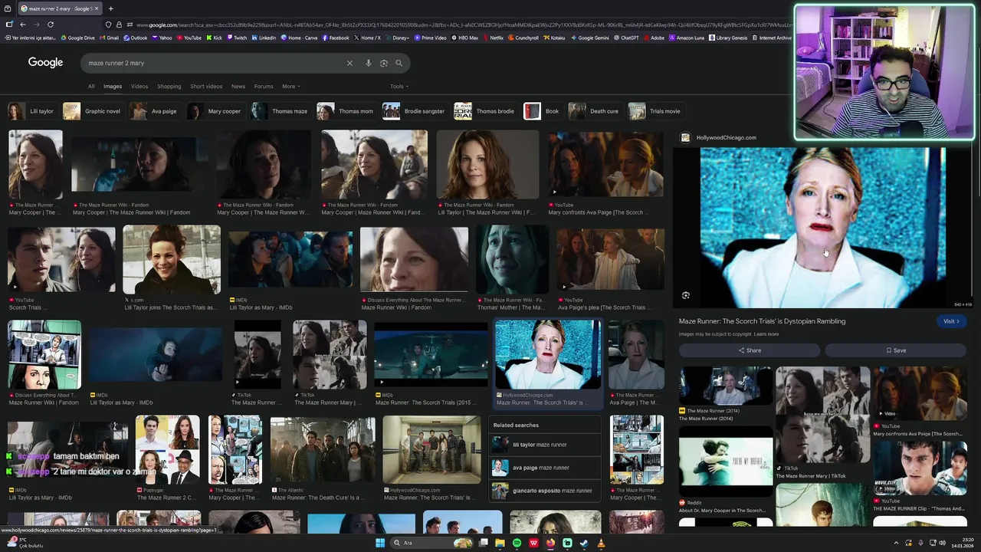Click the magnifier search button in search bar
This screenshot has height=552, width=981.
(399, 63)
